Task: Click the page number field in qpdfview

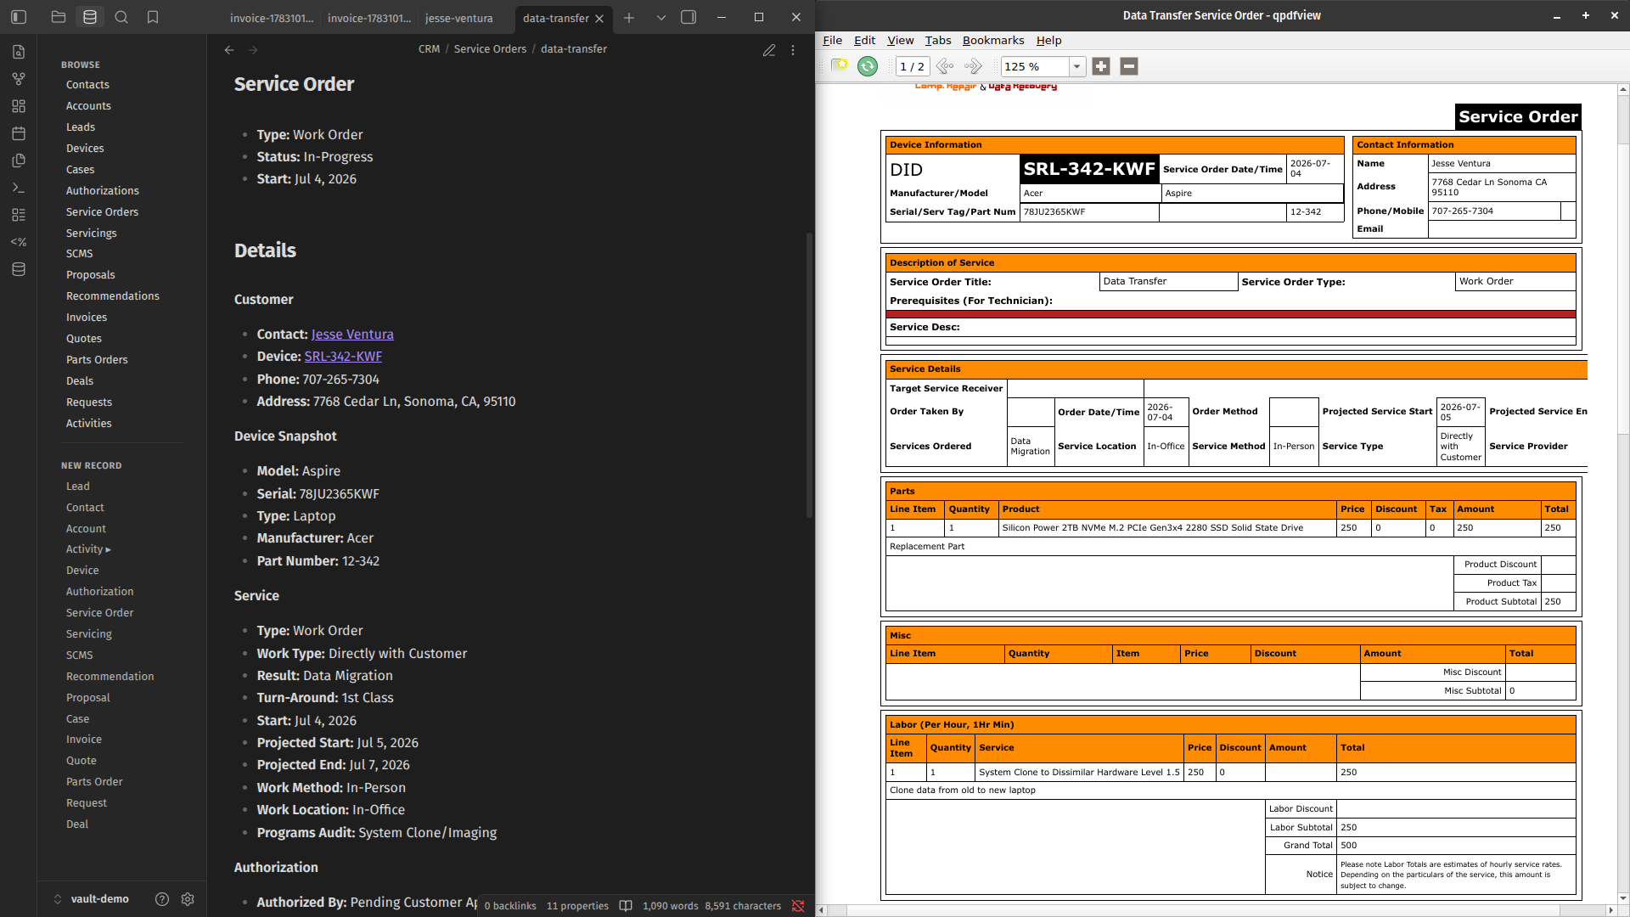Action: coord(913,66)
